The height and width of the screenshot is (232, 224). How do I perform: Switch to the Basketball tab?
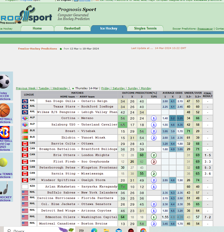(x=72, y=28)
